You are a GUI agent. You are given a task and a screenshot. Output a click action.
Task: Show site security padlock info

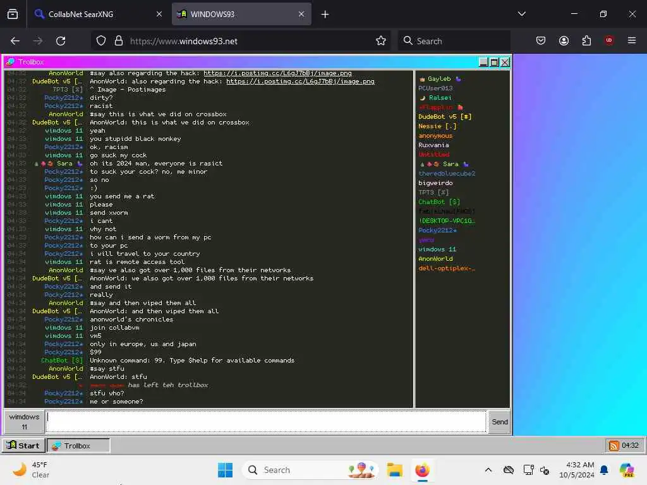coord(118,41)
